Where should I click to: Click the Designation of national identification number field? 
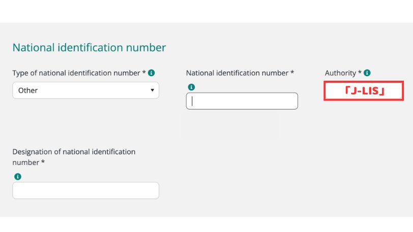tap(85, 190)
